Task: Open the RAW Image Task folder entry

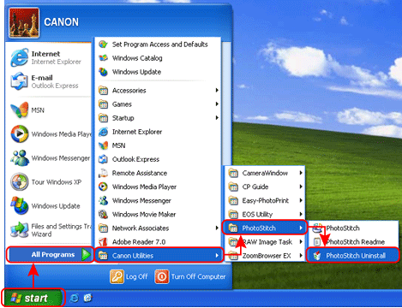Action: coord(265,242)
